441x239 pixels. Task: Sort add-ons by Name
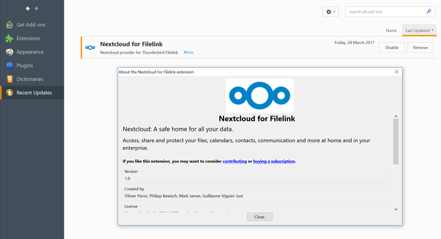pos(391,30)
